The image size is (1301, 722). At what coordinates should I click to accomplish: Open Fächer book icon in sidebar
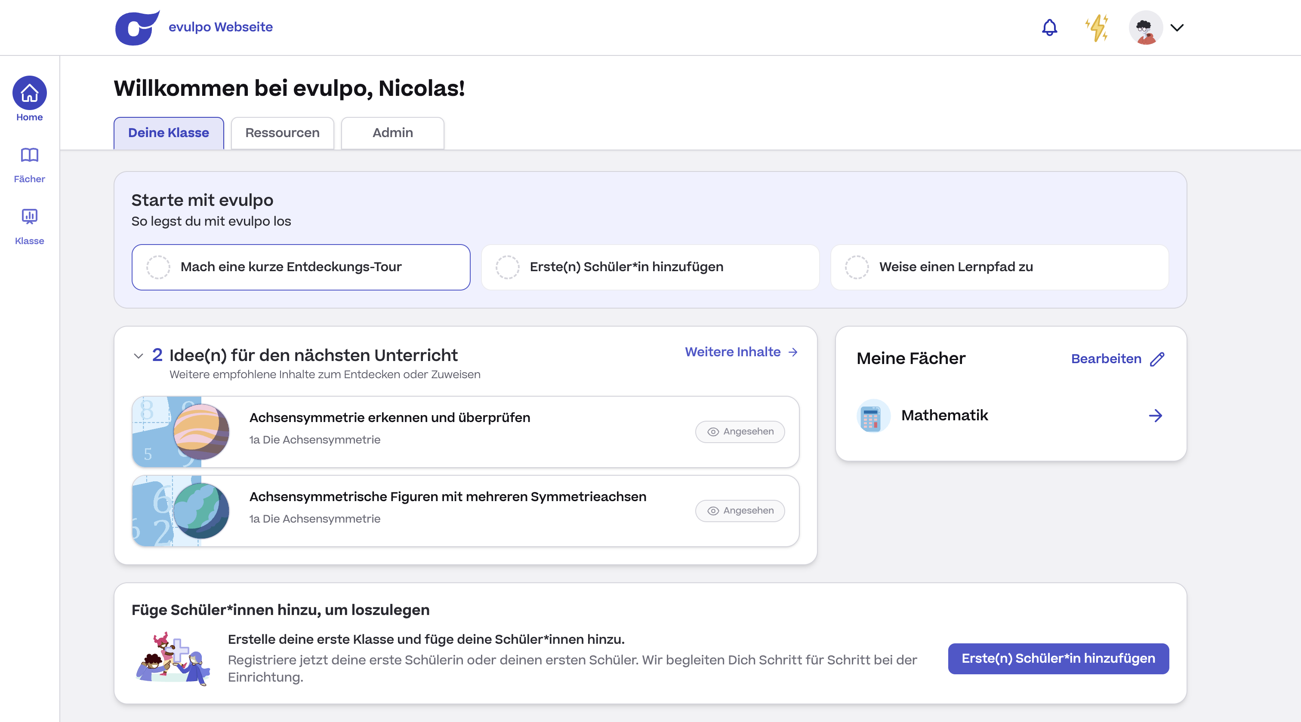pyautogui.click(x=29, y=156)
